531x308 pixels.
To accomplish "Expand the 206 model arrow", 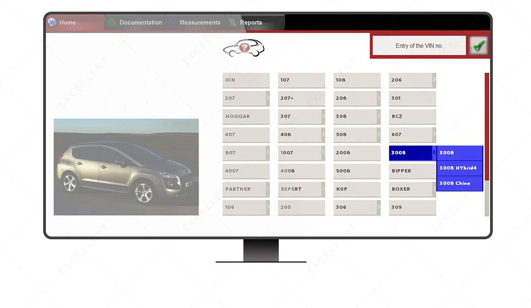I will point(434,80).
